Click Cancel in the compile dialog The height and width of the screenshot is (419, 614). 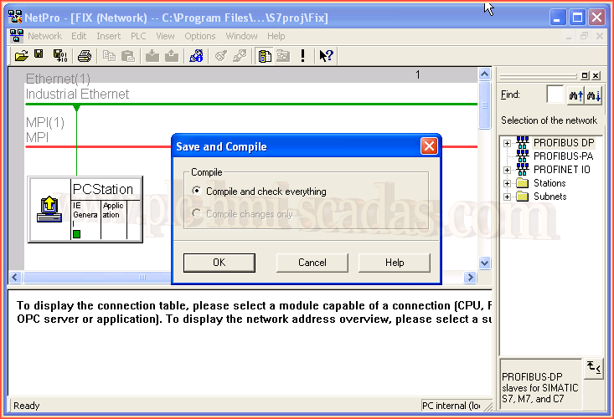click(312, 263)
